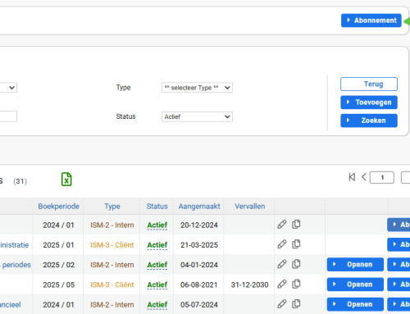Click Actief status in 21-03-2025 row
Image resolution: width=410 pixels, height=314 pixels.
(x=157, y=245)
